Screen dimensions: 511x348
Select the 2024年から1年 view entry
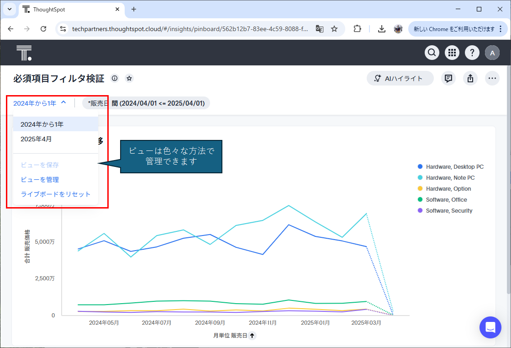(x=42, y=124)
